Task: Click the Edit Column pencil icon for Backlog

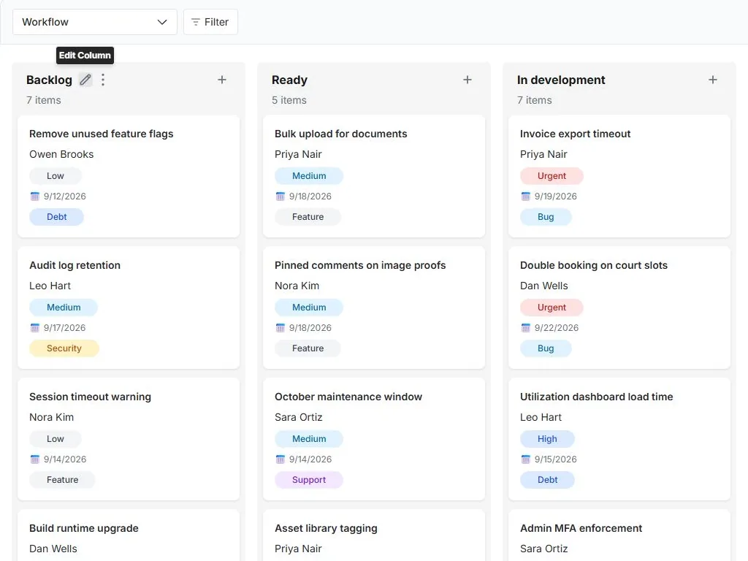Action: [85, 80]
